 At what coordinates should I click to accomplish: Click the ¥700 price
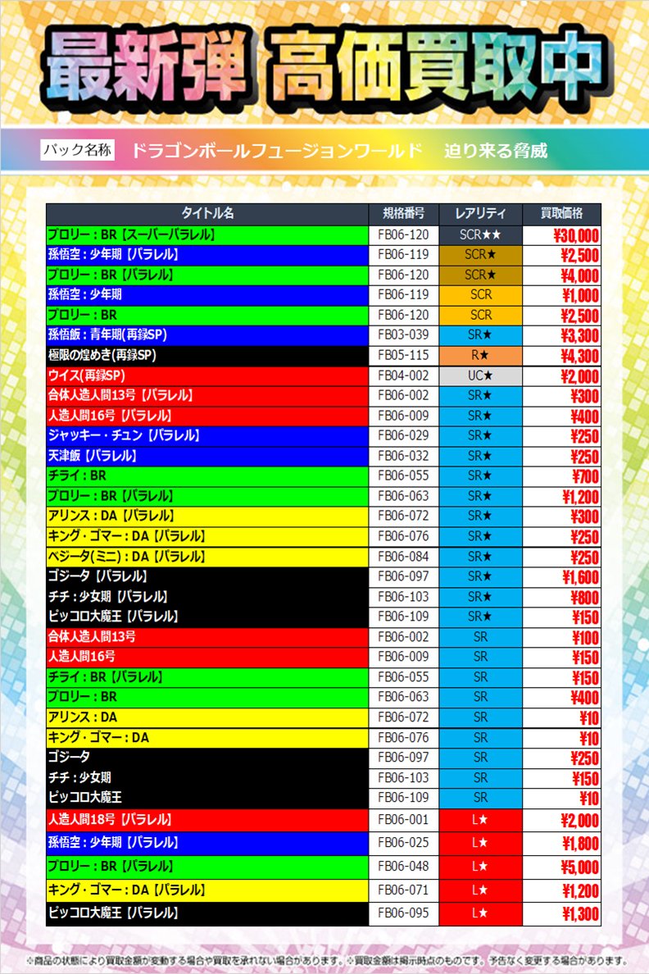(x=585, y=477)
